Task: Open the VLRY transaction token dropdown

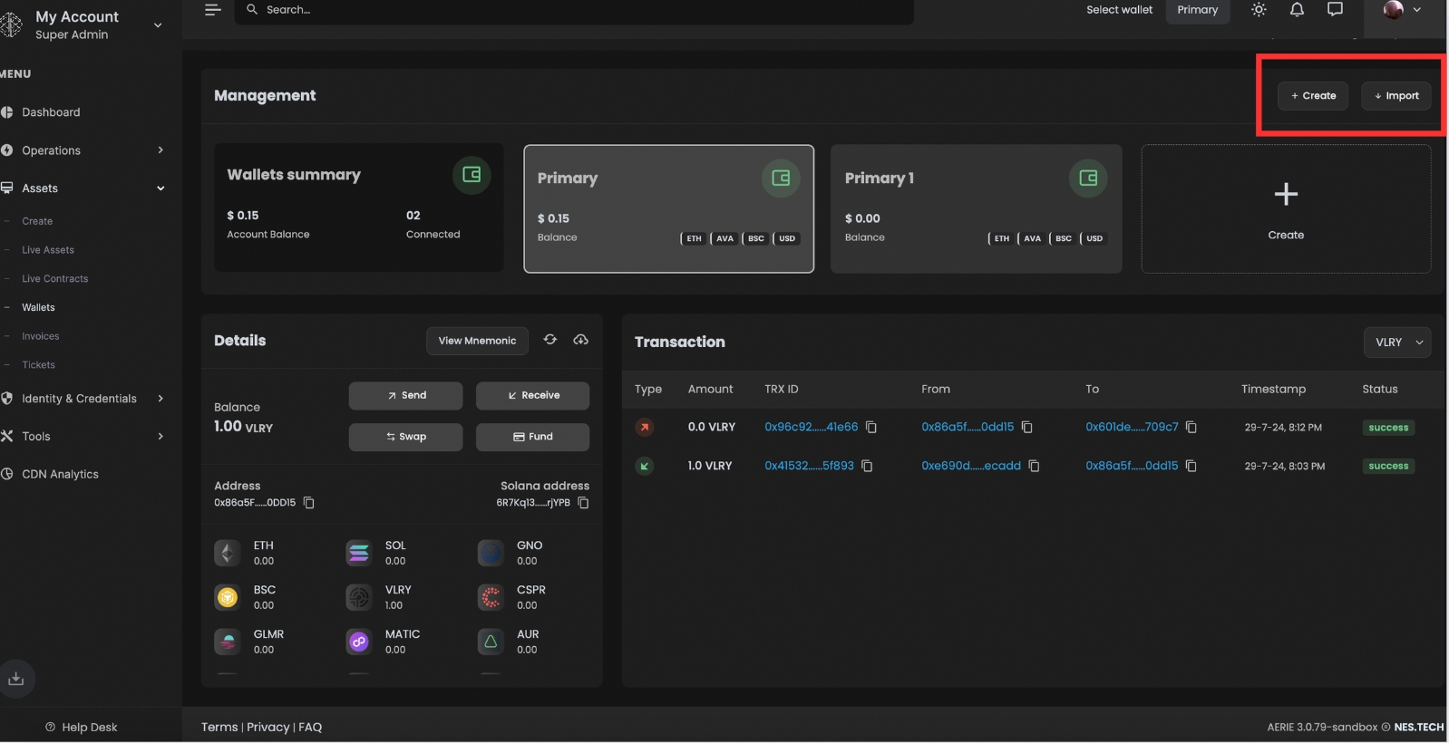Action: click(x=1396, y=343)
